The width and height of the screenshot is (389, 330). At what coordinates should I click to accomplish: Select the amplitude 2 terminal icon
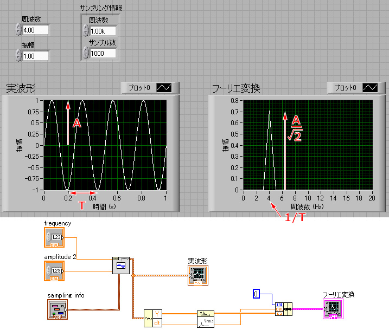[54, 270]
